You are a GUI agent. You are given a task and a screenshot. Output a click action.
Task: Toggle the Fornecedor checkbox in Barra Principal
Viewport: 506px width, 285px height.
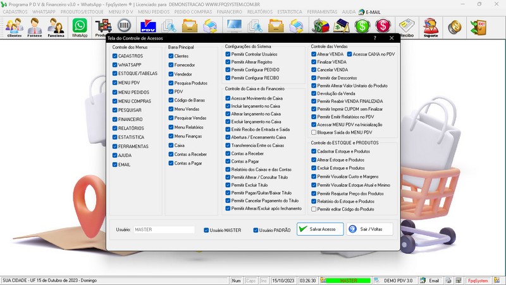click(x=171, y=65)
